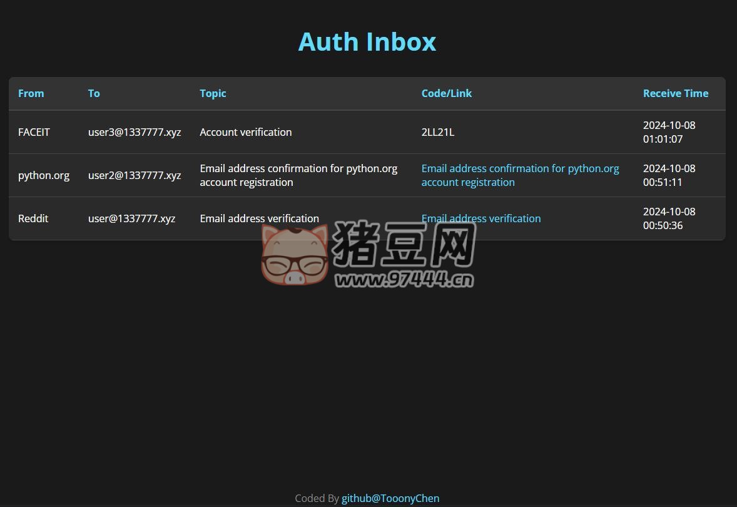Select recipient user3@1337777.xyz
This screenshot has height=507, width=737.
point(135,132)
